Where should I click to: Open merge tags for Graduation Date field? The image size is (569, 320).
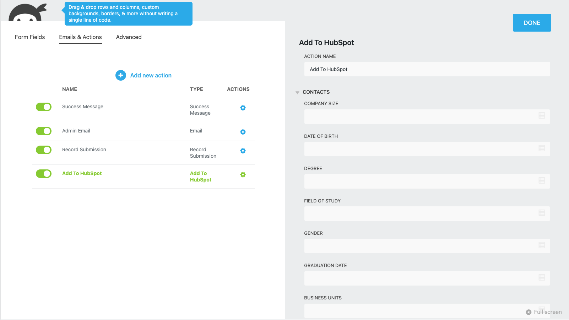542,278
